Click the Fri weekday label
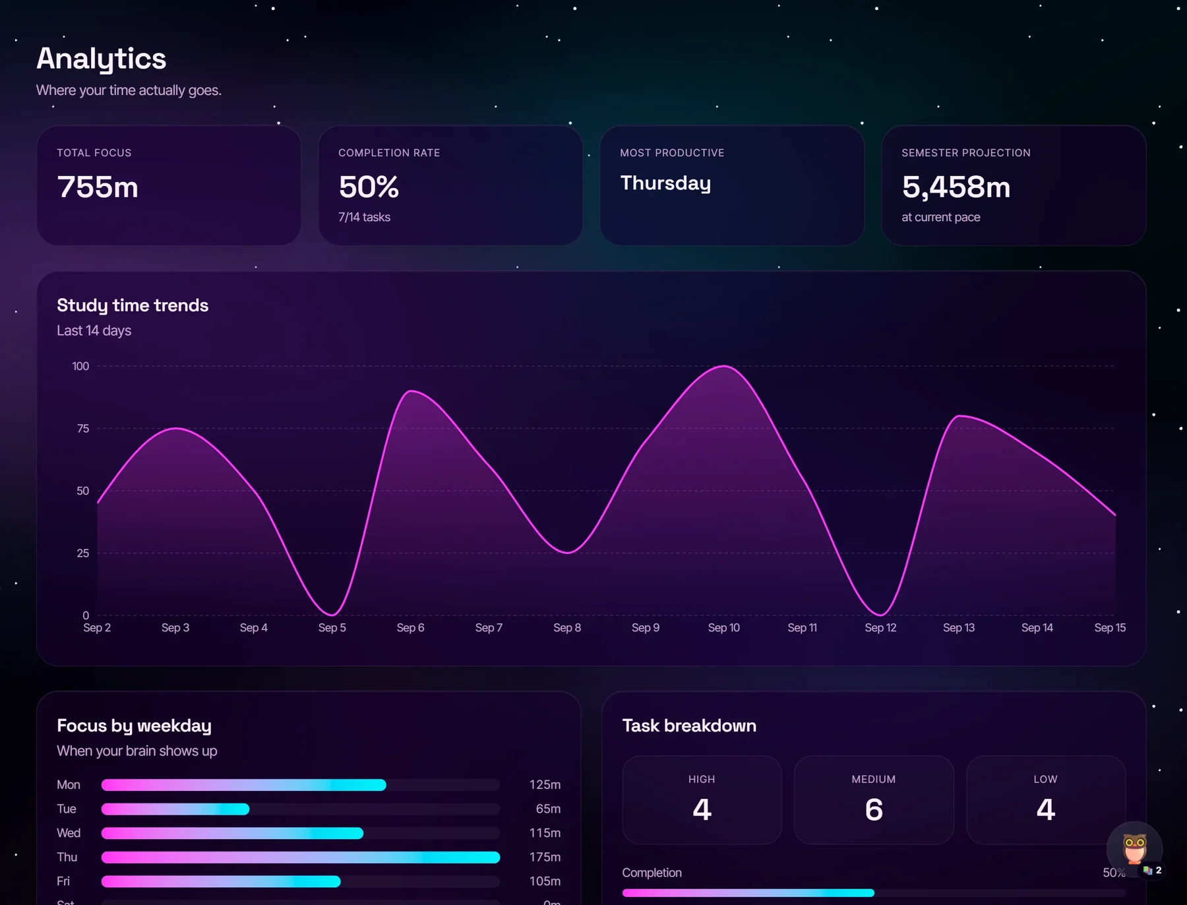Image resolution: width=1187 pixels, height=905 pixels. pyautogui.click(x=63, y=881)
